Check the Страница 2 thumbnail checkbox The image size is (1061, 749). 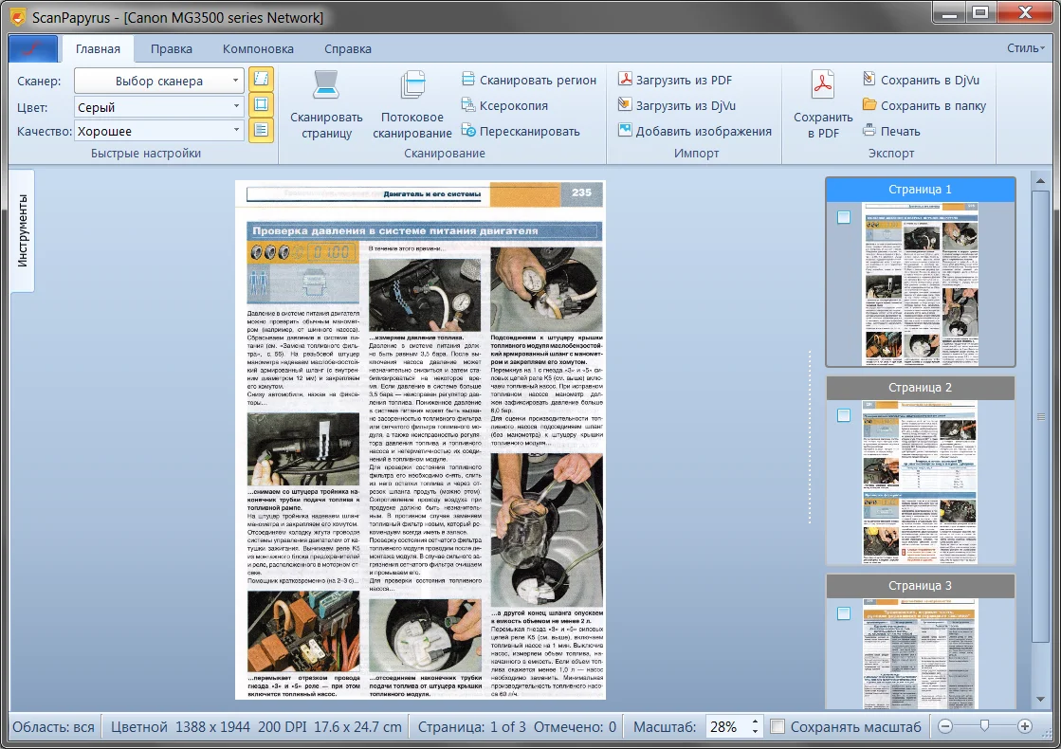[844, 415]
